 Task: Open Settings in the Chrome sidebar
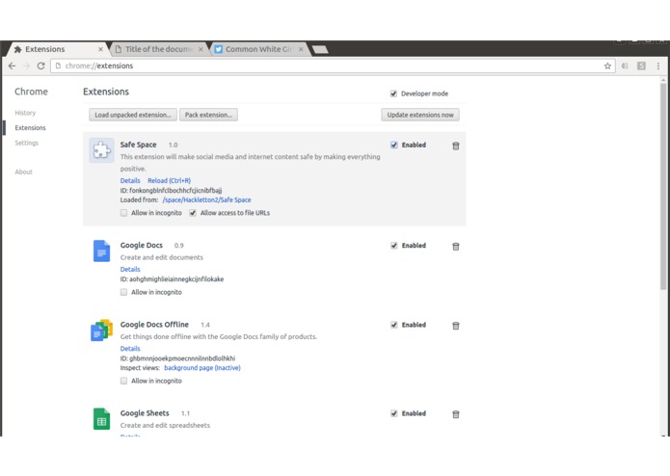26,143
